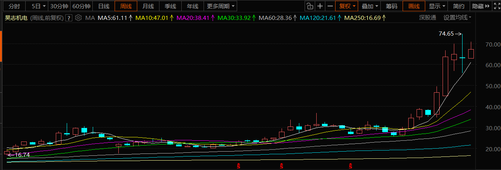Click the (周线,前复权) period label
This screenshot has height=170, width=501.
pos(47,18)
